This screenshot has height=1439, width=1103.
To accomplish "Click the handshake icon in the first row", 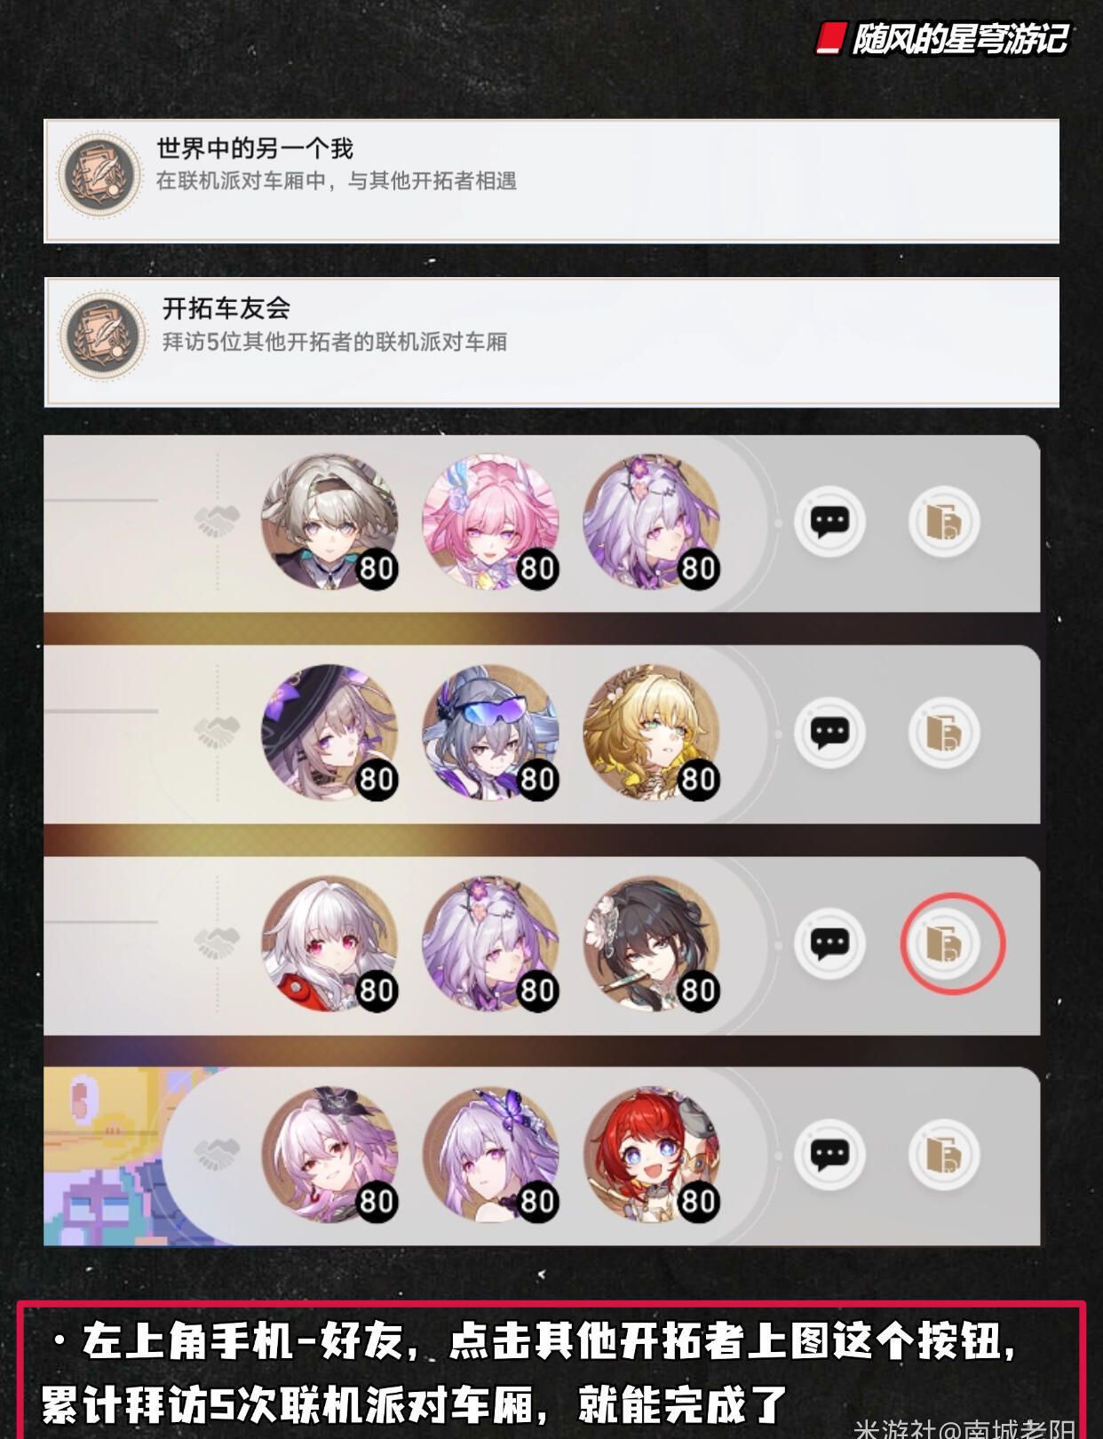I will 217,521.
